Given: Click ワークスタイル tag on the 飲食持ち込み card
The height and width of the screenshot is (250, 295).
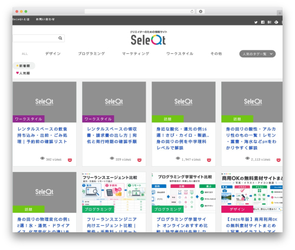Looking at the screenshot, I should pyautogui.click(x=29, y=119).
